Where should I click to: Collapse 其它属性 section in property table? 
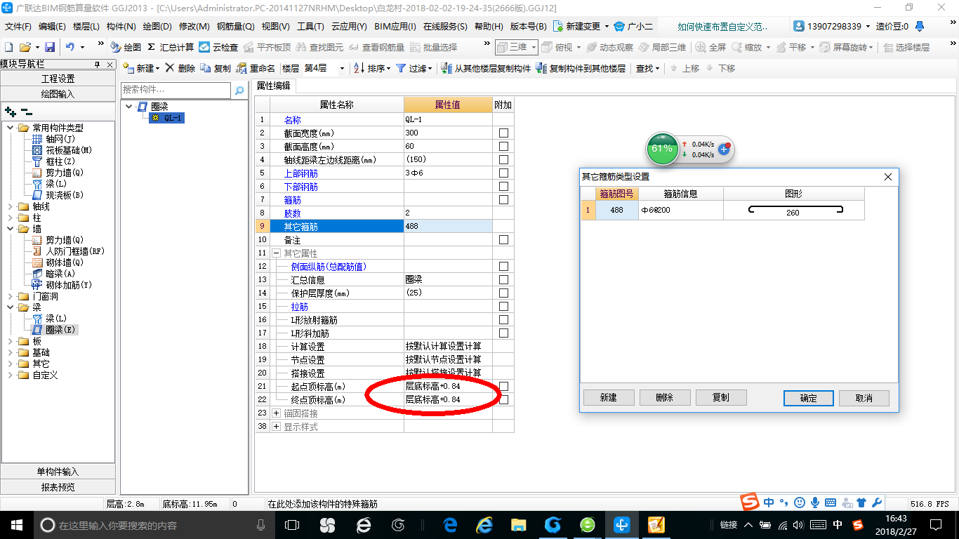point(276,253)
